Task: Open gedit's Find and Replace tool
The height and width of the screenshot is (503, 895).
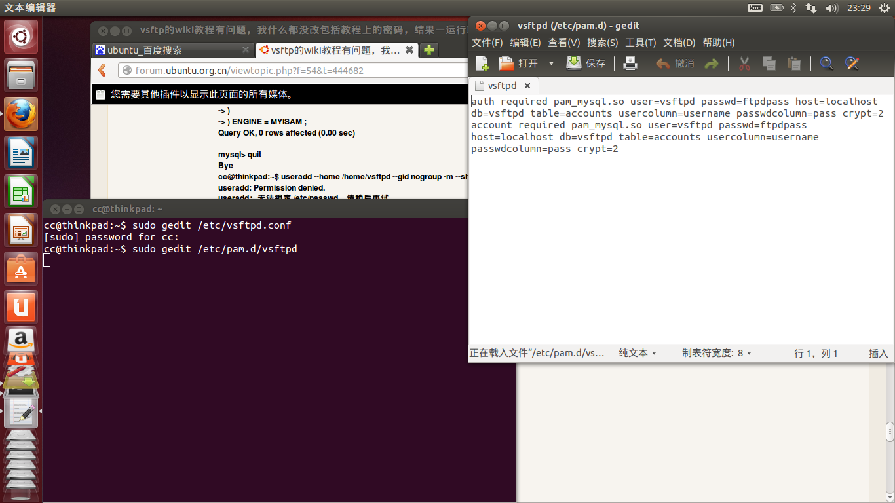Action: (852, 64)
